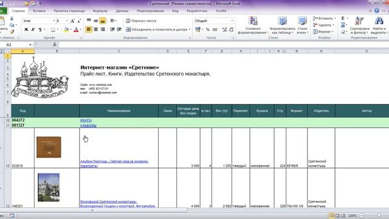Open Московский Сретенский монастырь album link

(x=117, y=204)
